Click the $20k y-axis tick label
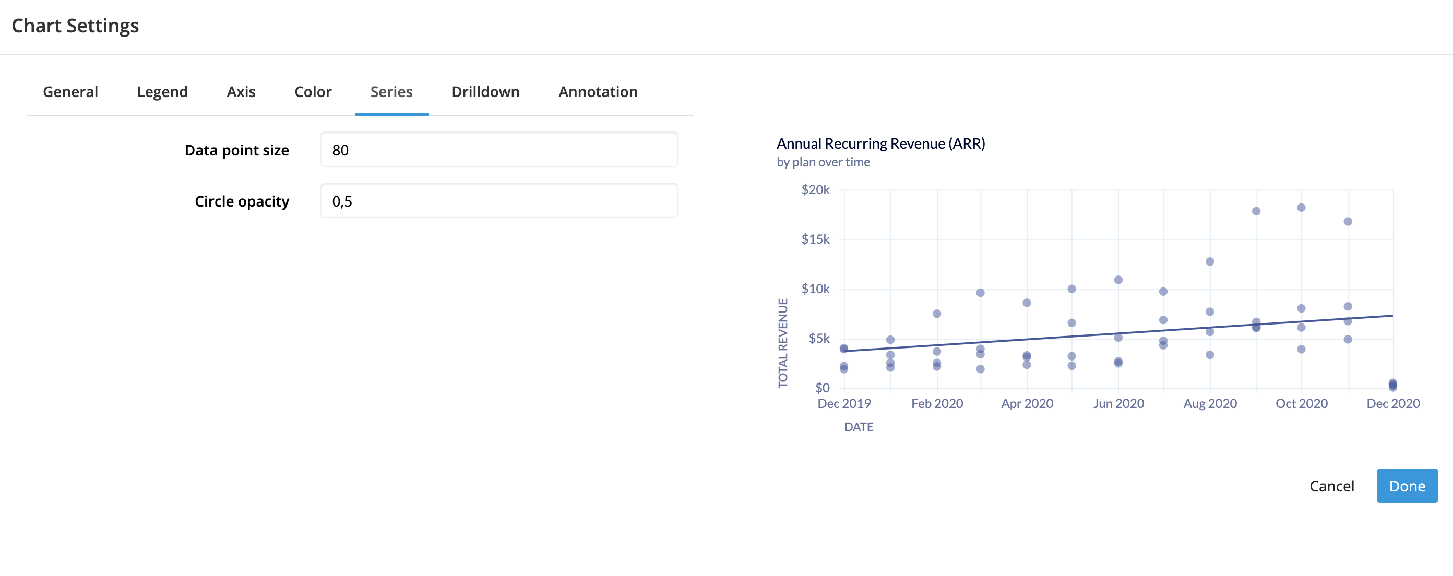The image size is (1453, 576). pyautogui.click(x=815, y=190)
